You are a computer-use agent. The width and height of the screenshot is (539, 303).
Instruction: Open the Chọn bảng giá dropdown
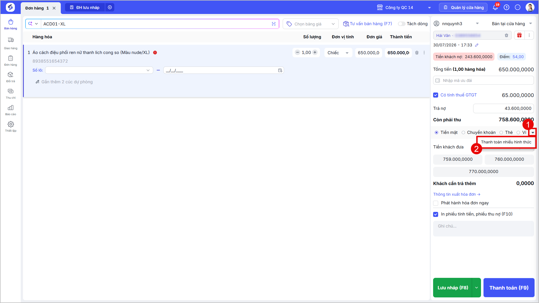(x=311, y=24)
